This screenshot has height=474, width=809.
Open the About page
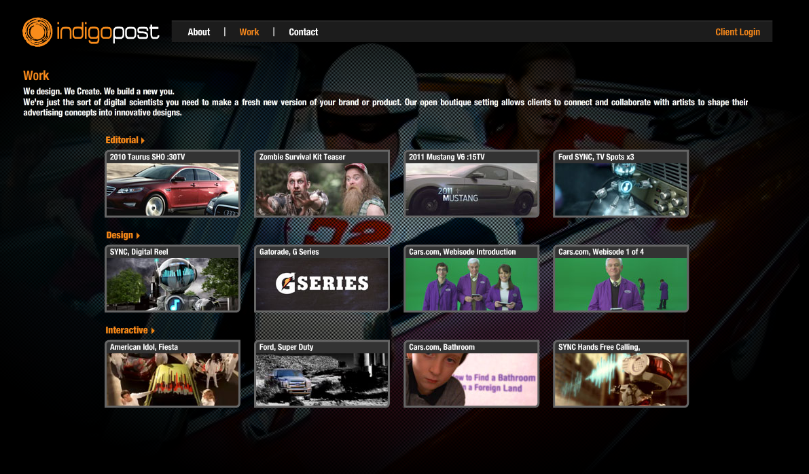198,32
